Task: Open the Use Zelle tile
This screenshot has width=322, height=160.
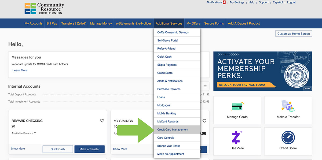Action: [x=237, y=141]
